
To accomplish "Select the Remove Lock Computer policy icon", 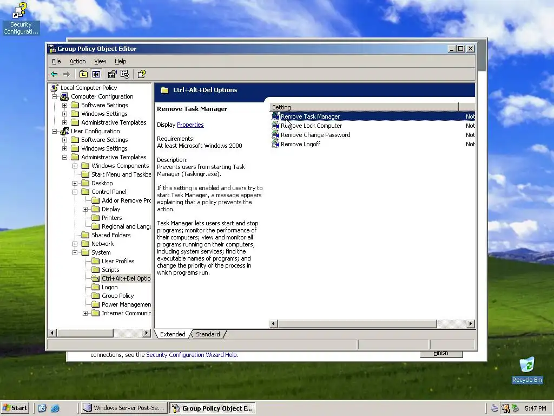I will pyautogui.click(x=275, y=126).
